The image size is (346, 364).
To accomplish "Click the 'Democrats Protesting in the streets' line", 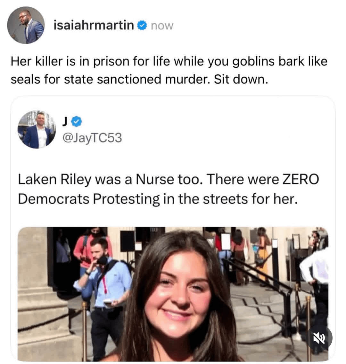I will [x=158, y=199].
